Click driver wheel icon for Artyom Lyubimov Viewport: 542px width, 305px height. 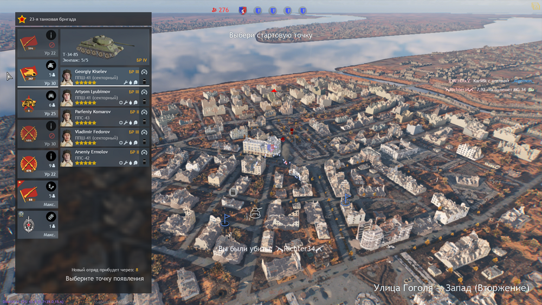(144, 92)
